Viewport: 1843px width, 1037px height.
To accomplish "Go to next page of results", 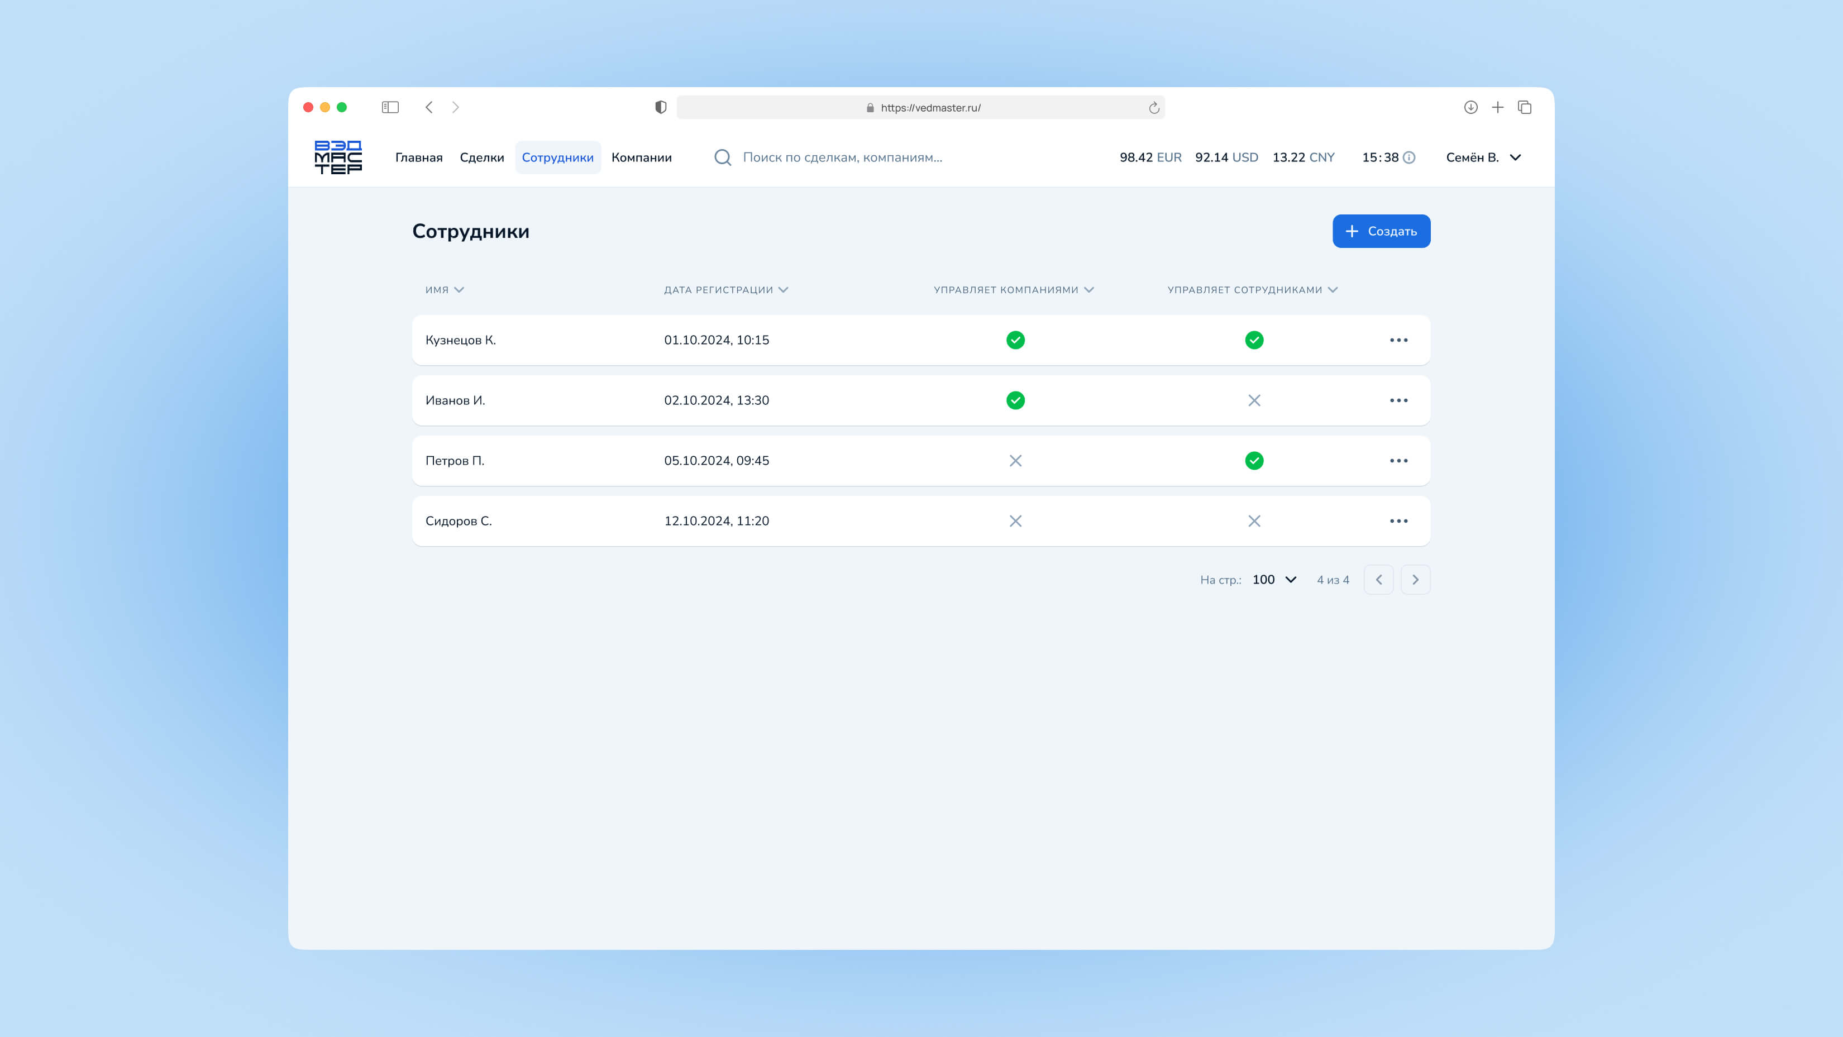I will pyautogui.click(x=1415, y=580).
